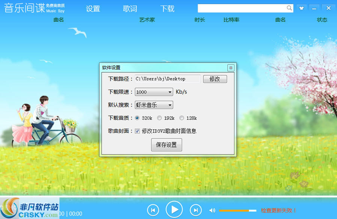Select the 320k quality radio button
Image resolution: width=337 pixels, height=219 pixels.
(x=137, y=118)
